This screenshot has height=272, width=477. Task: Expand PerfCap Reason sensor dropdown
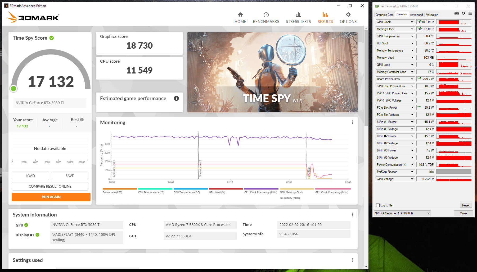pyautogui.click(x=412, y=172)
